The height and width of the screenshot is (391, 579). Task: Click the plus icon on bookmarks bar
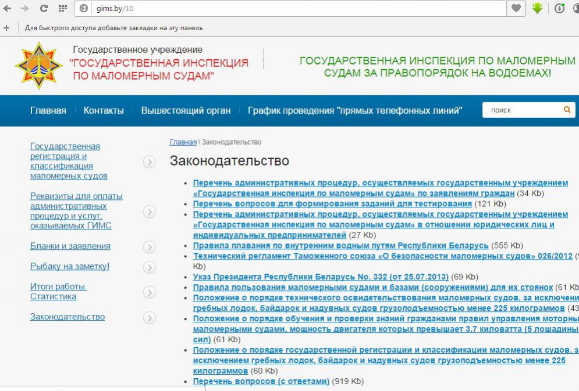6,27
